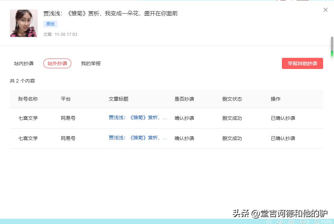Mute audio via the speaker icon

click(280, 222)
